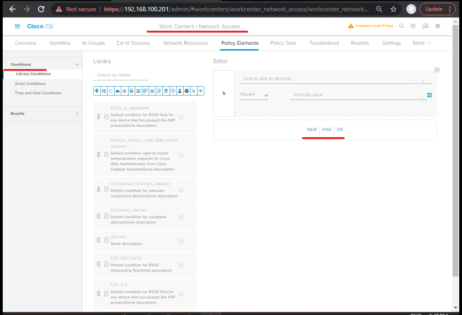The width and height of the screenshot is (462, 315).
Task: Click the browser address bar URL
Action: [236, 9]
